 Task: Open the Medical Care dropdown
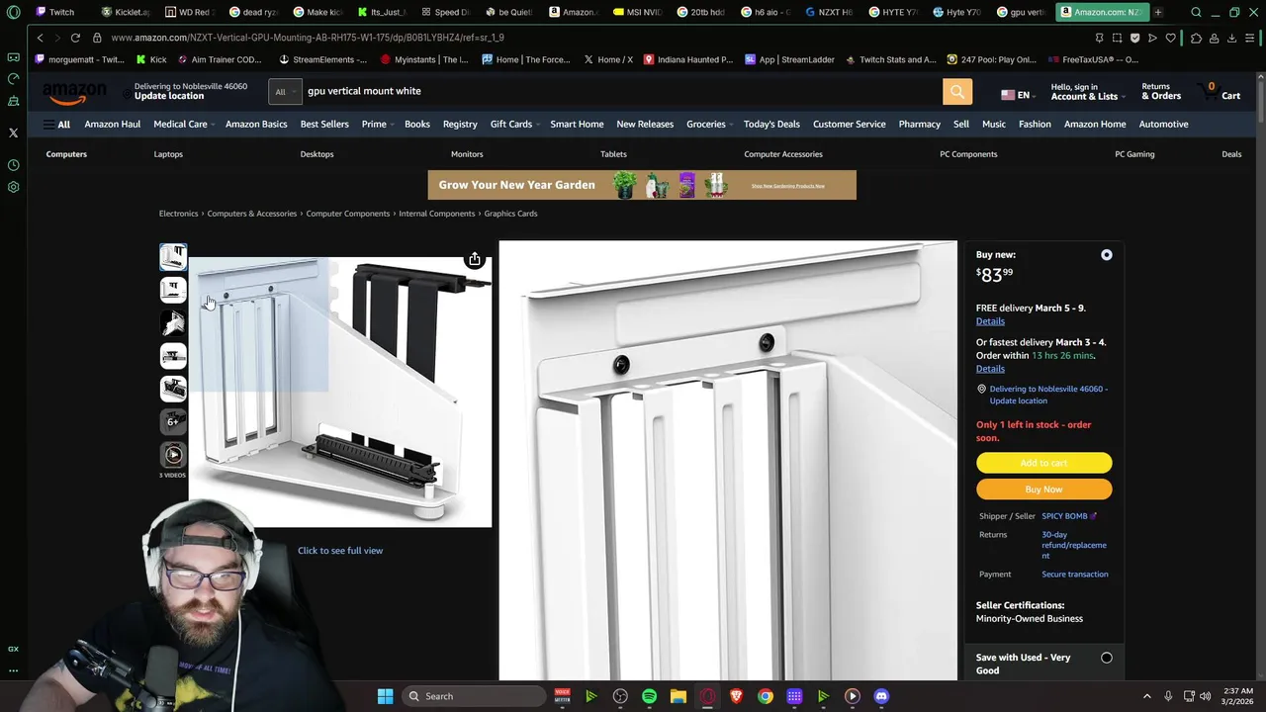point(185,124)
